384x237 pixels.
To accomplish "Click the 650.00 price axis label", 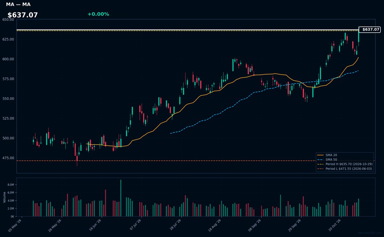I will (x=9, y=20).
